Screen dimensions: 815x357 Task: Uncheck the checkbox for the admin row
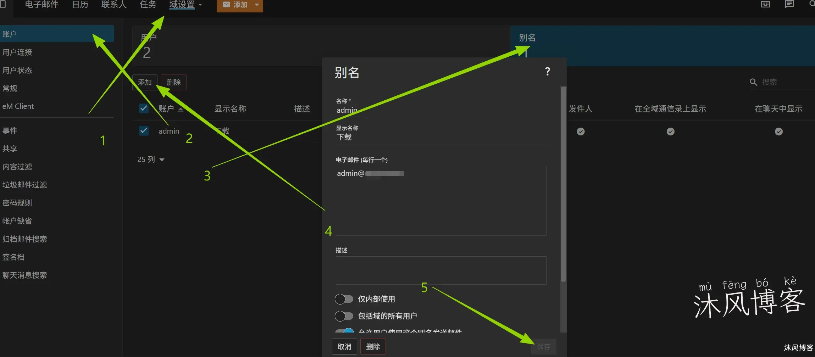144,131
